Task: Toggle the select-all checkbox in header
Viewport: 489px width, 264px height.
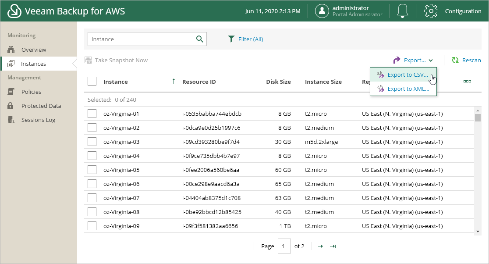Action: 92,81
